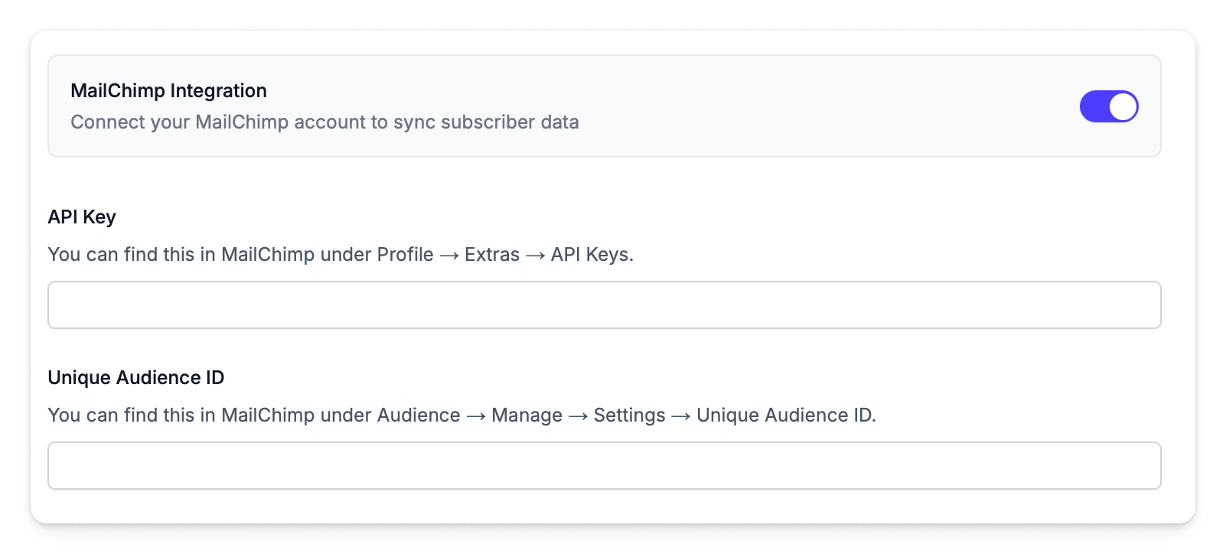Focus the Unique Audience ID input field
The image size is (1226, 554).
pos(605,466)
